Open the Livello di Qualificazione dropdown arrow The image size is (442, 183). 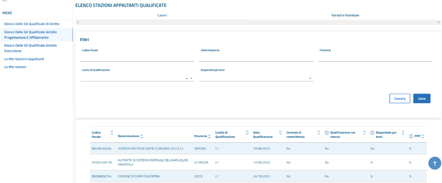(191, 78)
